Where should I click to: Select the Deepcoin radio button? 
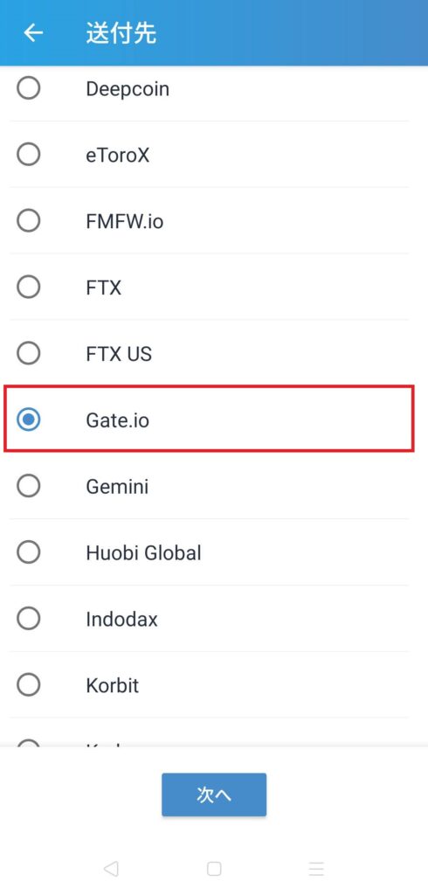29,88
